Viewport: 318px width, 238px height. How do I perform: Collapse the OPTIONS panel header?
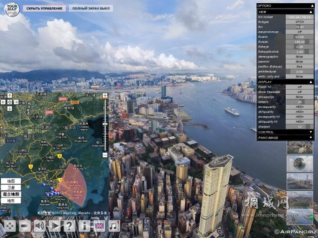tap(311, 6)
